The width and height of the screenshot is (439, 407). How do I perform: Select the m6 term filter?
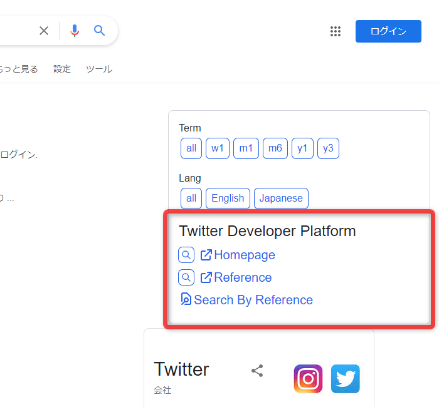pyautogui.click(x=275, y=148)
